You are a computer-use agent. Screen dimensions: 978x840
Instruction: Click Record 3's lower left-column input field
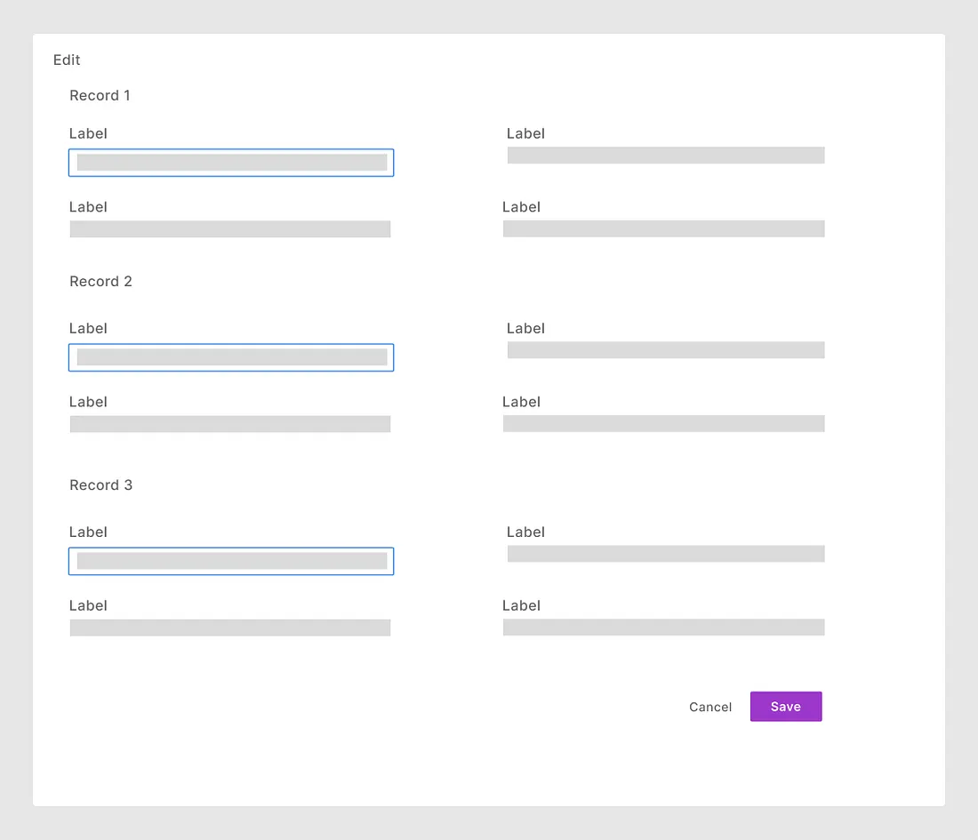[230, 628]
